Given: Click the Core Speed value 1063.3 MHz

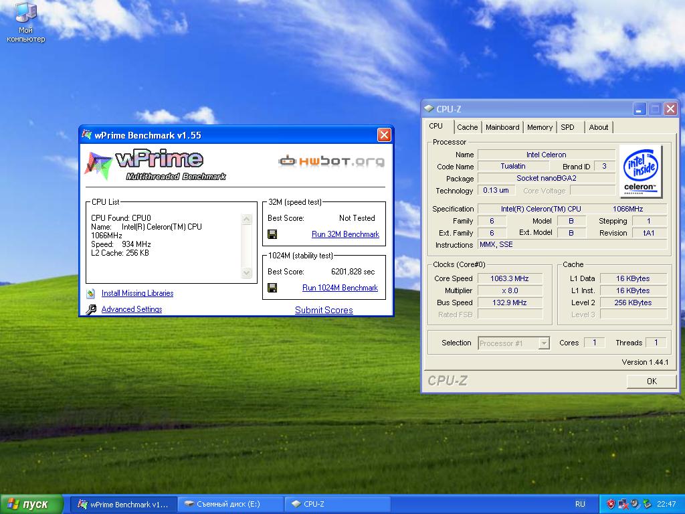Looking at the screenshot, I should [x=509, y=278].
